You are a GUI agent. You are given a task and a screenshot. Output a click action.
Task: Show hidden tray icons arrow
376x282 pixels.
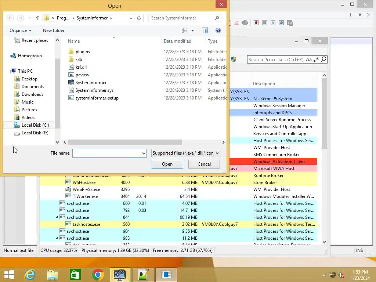coord(323,275)
